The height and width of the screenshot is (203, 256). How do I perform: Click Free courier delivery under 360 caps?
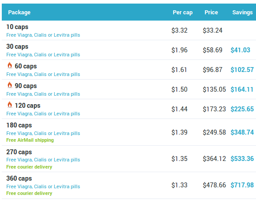[x=29, y=193]
